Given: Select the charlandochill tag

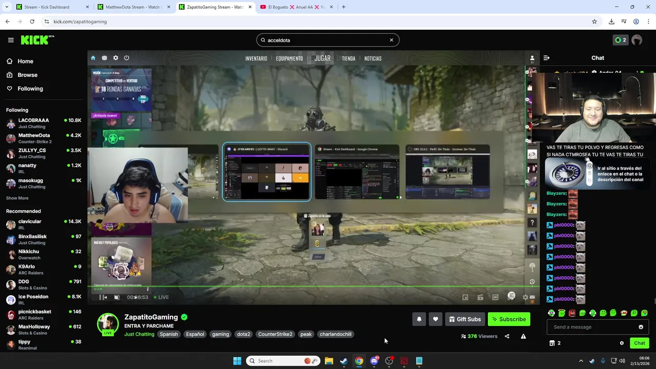Looking at the screenshot, I should [336, 334].
